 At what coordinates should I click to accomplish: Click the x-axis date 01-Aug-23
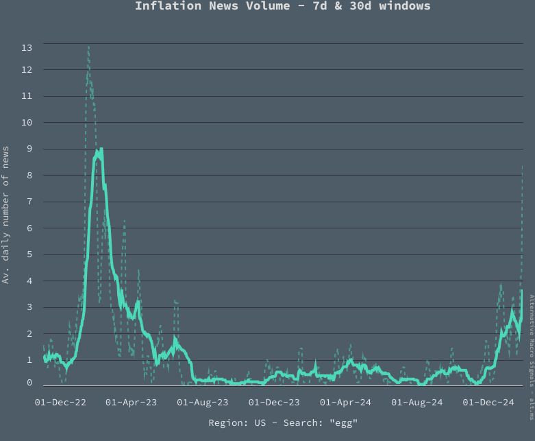point(202,403)
